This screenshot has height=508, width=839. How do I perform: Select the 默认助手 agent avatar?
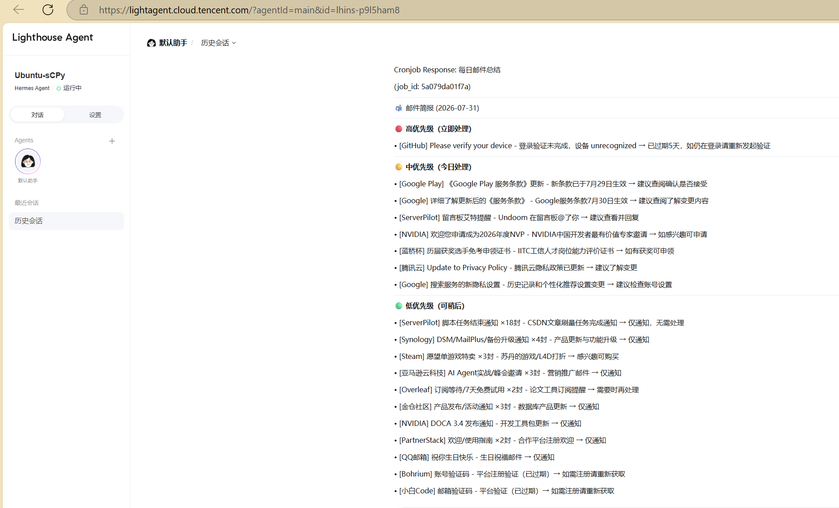[28, 161]
